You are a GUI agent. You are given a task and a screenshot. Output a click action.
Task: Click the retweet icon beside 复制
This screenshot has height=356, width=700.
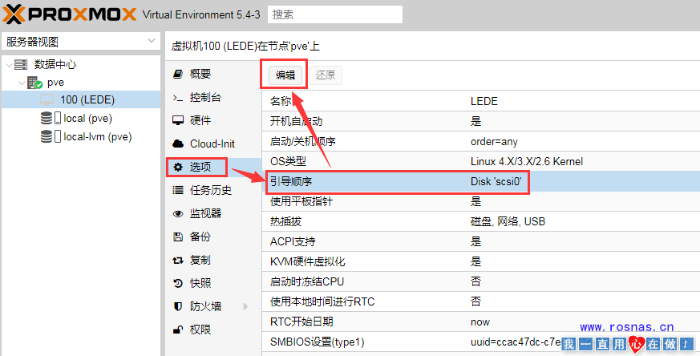[x=178, y=260]
